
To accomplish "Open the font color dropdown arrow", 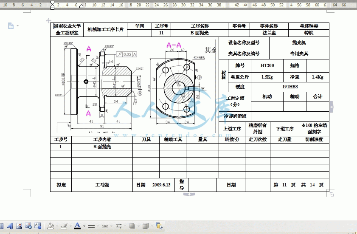I will coord(84,226).
